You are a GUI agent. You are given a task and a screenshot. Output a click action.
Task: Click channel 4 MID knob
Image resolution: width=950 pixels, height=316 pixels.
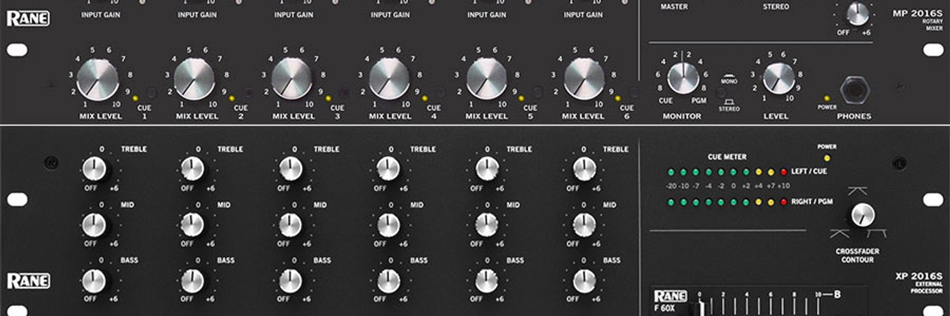tap(388, 225)
